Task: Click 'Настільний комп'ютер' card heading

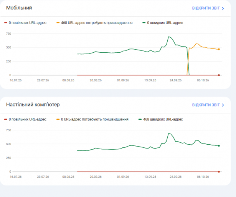Action: tap(33, 104)
